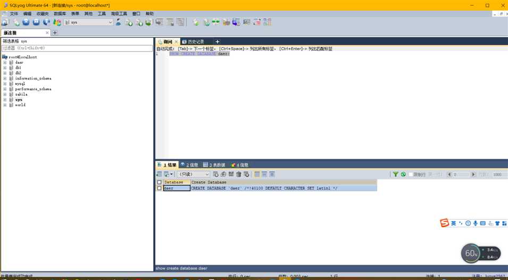Click the execute query toolbar icon

click(x=26, y=22)
